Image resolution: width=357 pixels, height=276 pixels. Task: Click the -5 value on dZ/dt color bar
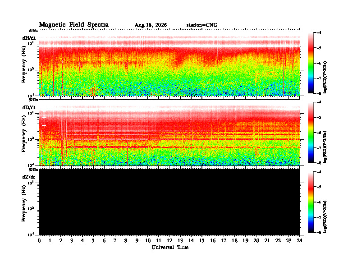point(320,187)
